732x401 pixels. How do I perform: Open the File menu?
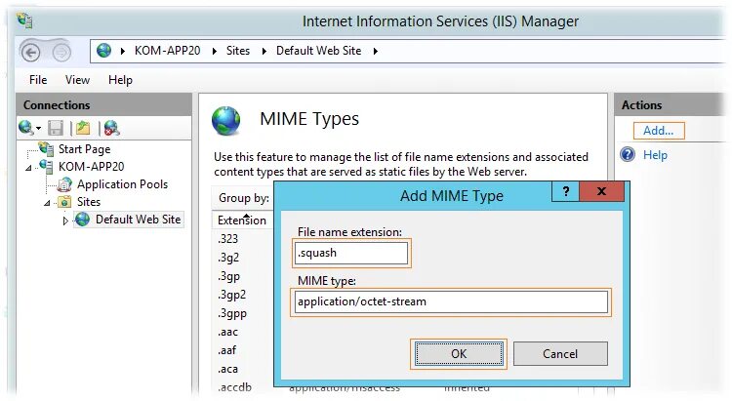(x=38, y=80)
